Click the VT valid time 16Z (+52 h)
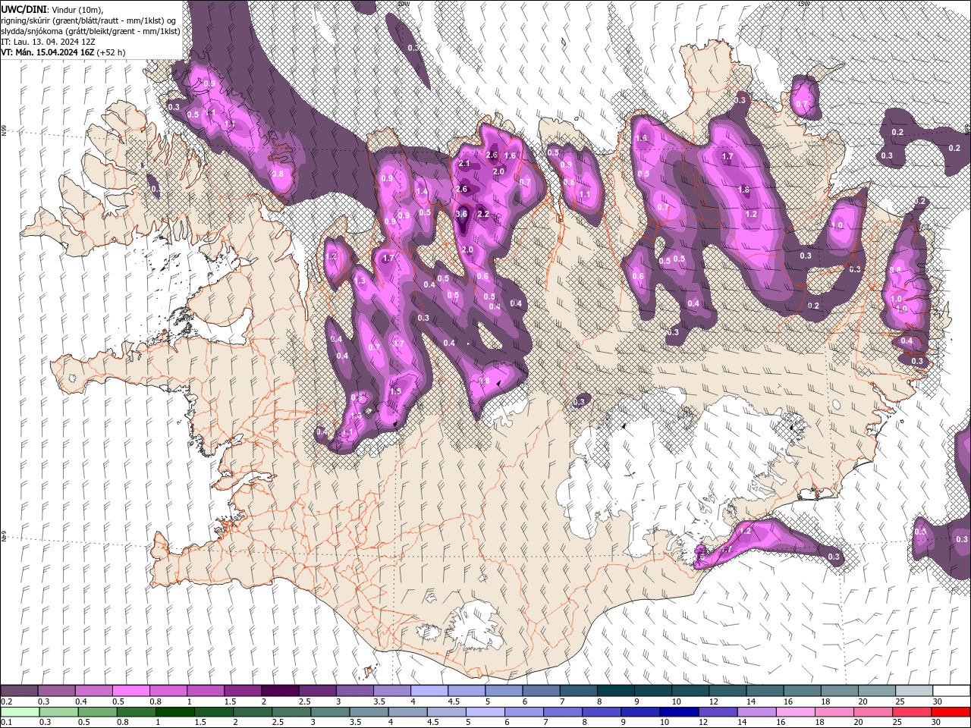 (64, 52)
